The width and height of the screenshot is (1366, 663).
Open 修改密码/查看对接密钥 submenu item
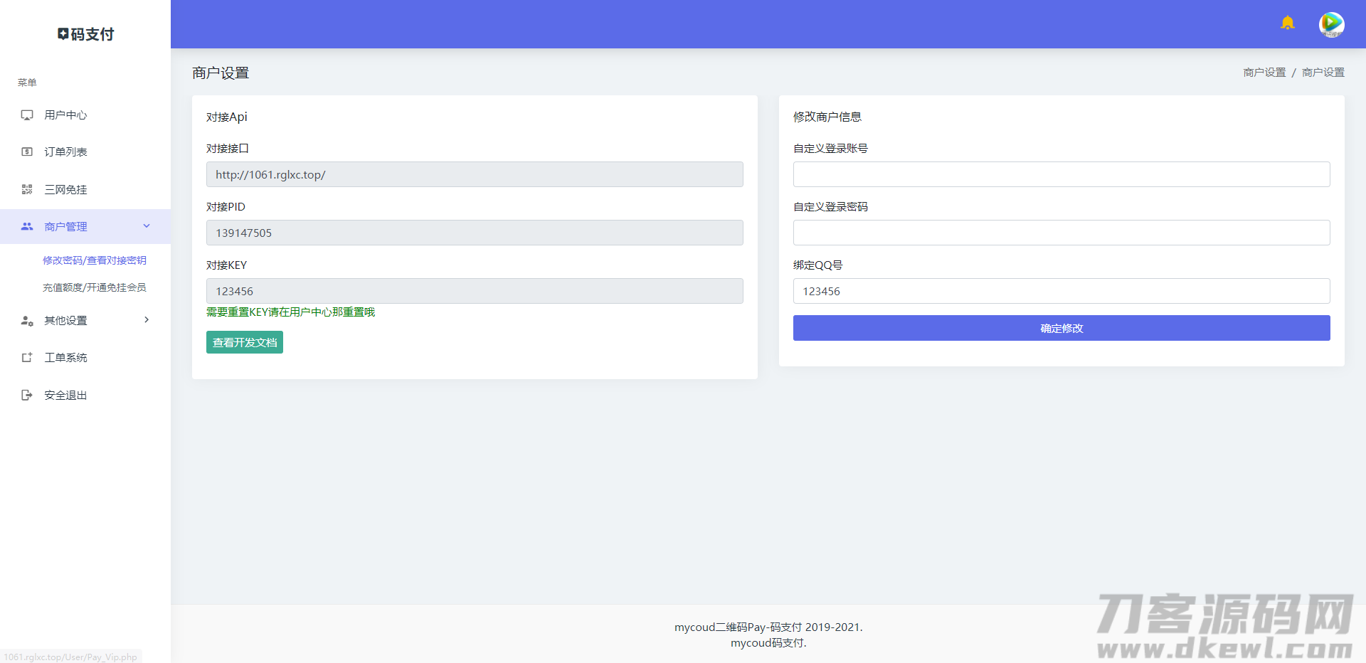click(95, 260)
